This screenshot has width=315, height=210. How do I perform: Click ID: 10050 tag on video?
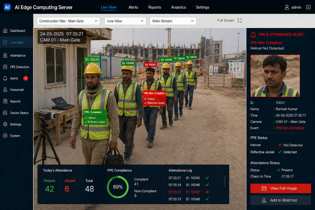[x=191, y=57]
